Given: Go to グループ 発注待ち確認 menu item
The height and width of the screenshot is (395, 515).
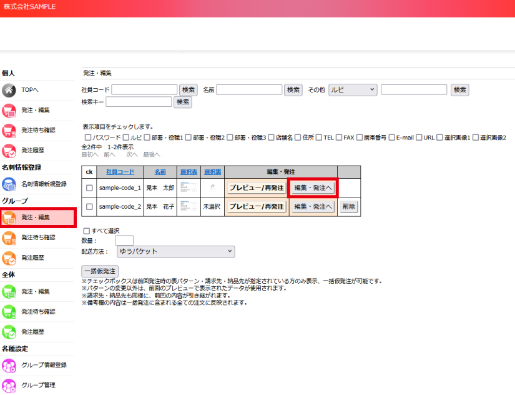Looking at the screenshot, I should pyautogui.click(x=38, y=237).
